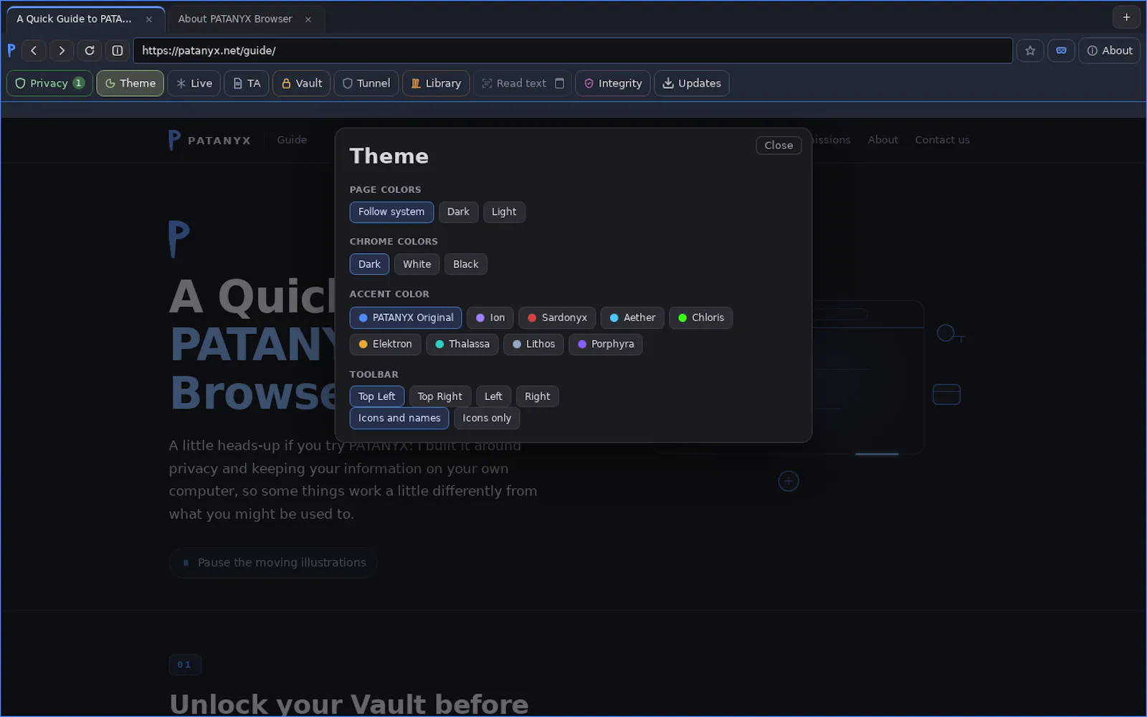Open the Privacy toolbar panel
Image resolution: width=1147 pixels, height=717 pixels.
pos(49,83)
